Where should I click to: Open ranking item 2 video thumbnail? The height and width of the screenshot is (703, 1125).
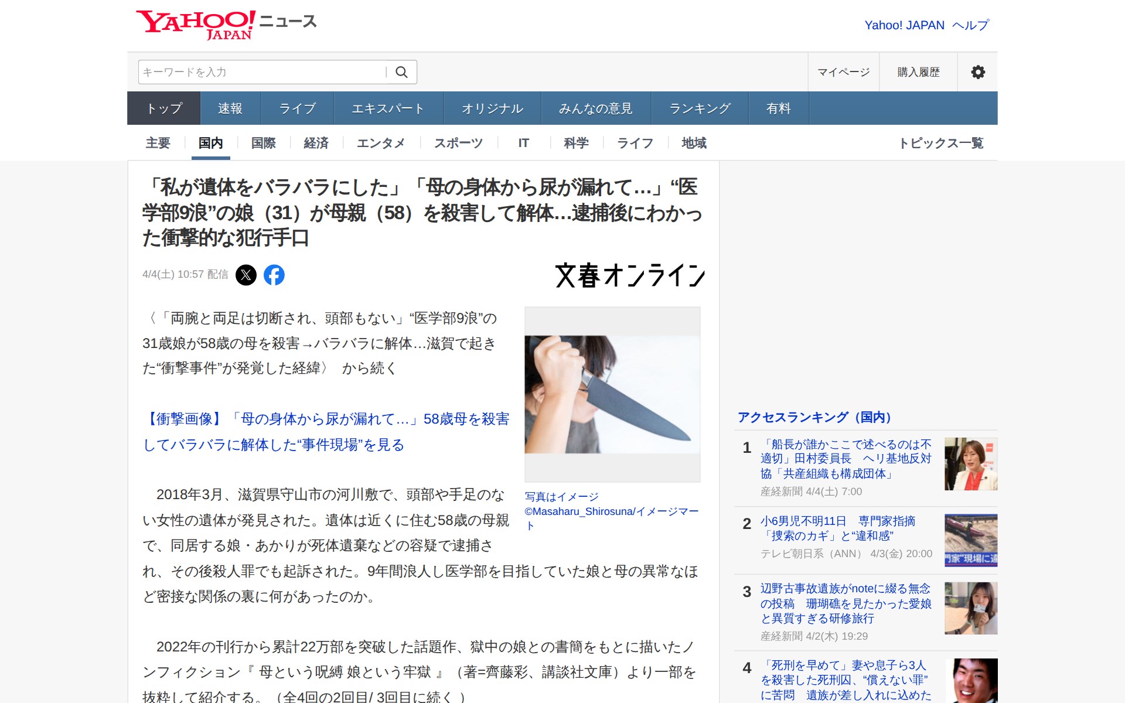click(970, 540)
